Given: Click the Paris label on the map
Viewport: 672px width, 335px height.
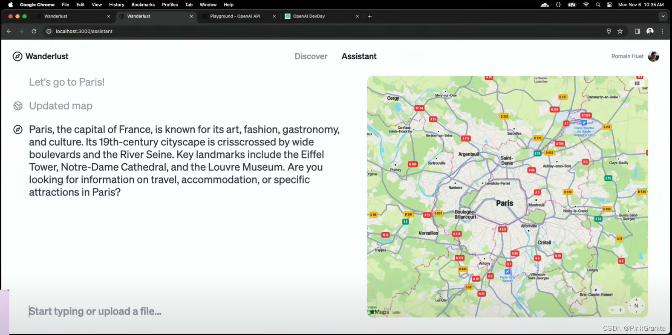Looking at the screenshot, I should (x=505, y=203).
